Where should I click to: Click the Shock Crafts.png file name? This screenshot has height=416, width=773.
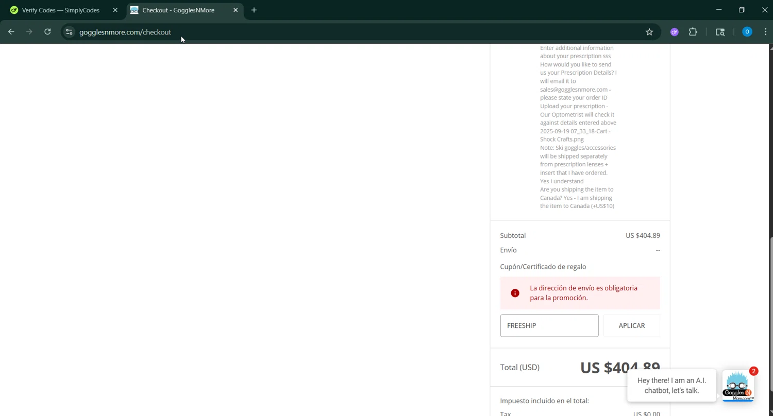pos(562,139)
